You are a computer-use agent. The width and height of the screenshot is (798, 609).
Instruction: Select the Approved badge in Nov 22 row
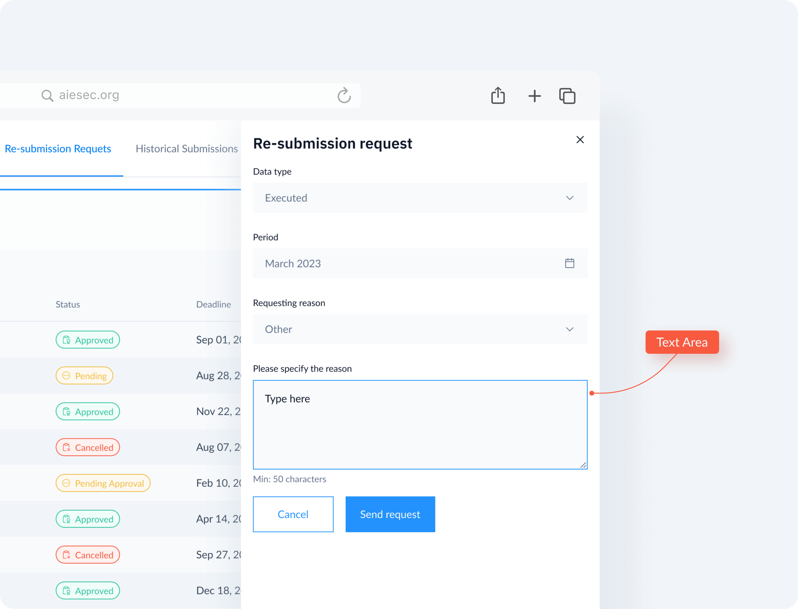(88, 411)
